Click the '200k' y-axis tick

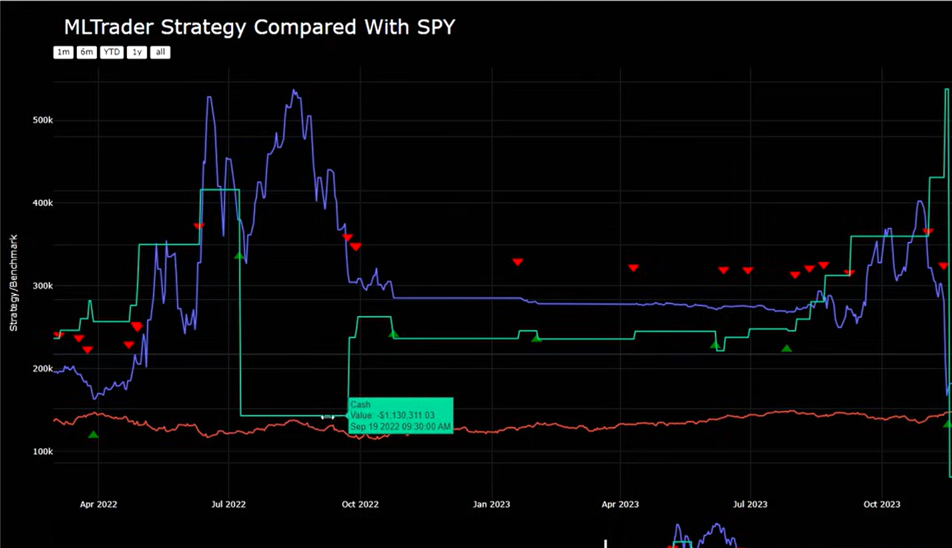pyautogui.click(x=43, y=369)
